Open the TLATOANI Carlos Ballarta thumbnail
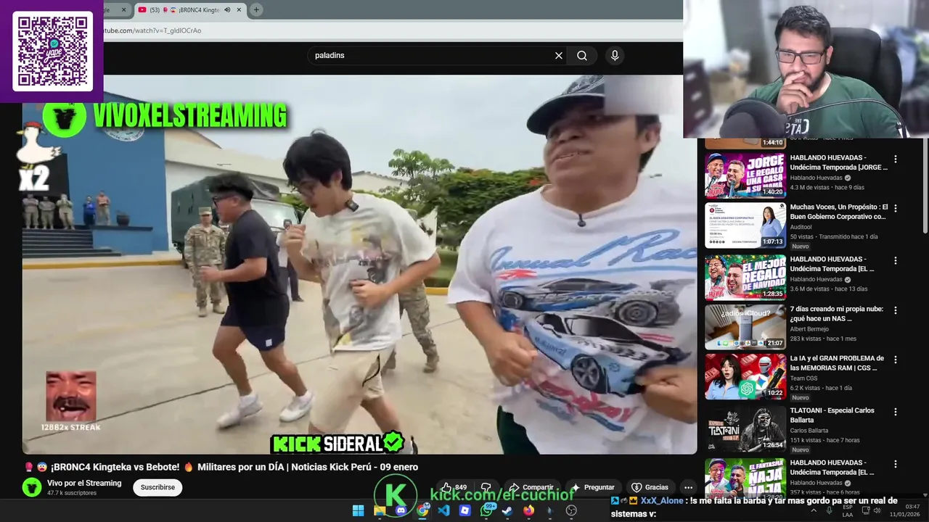The height and width of the screenshot is (522, 929). 745,428
